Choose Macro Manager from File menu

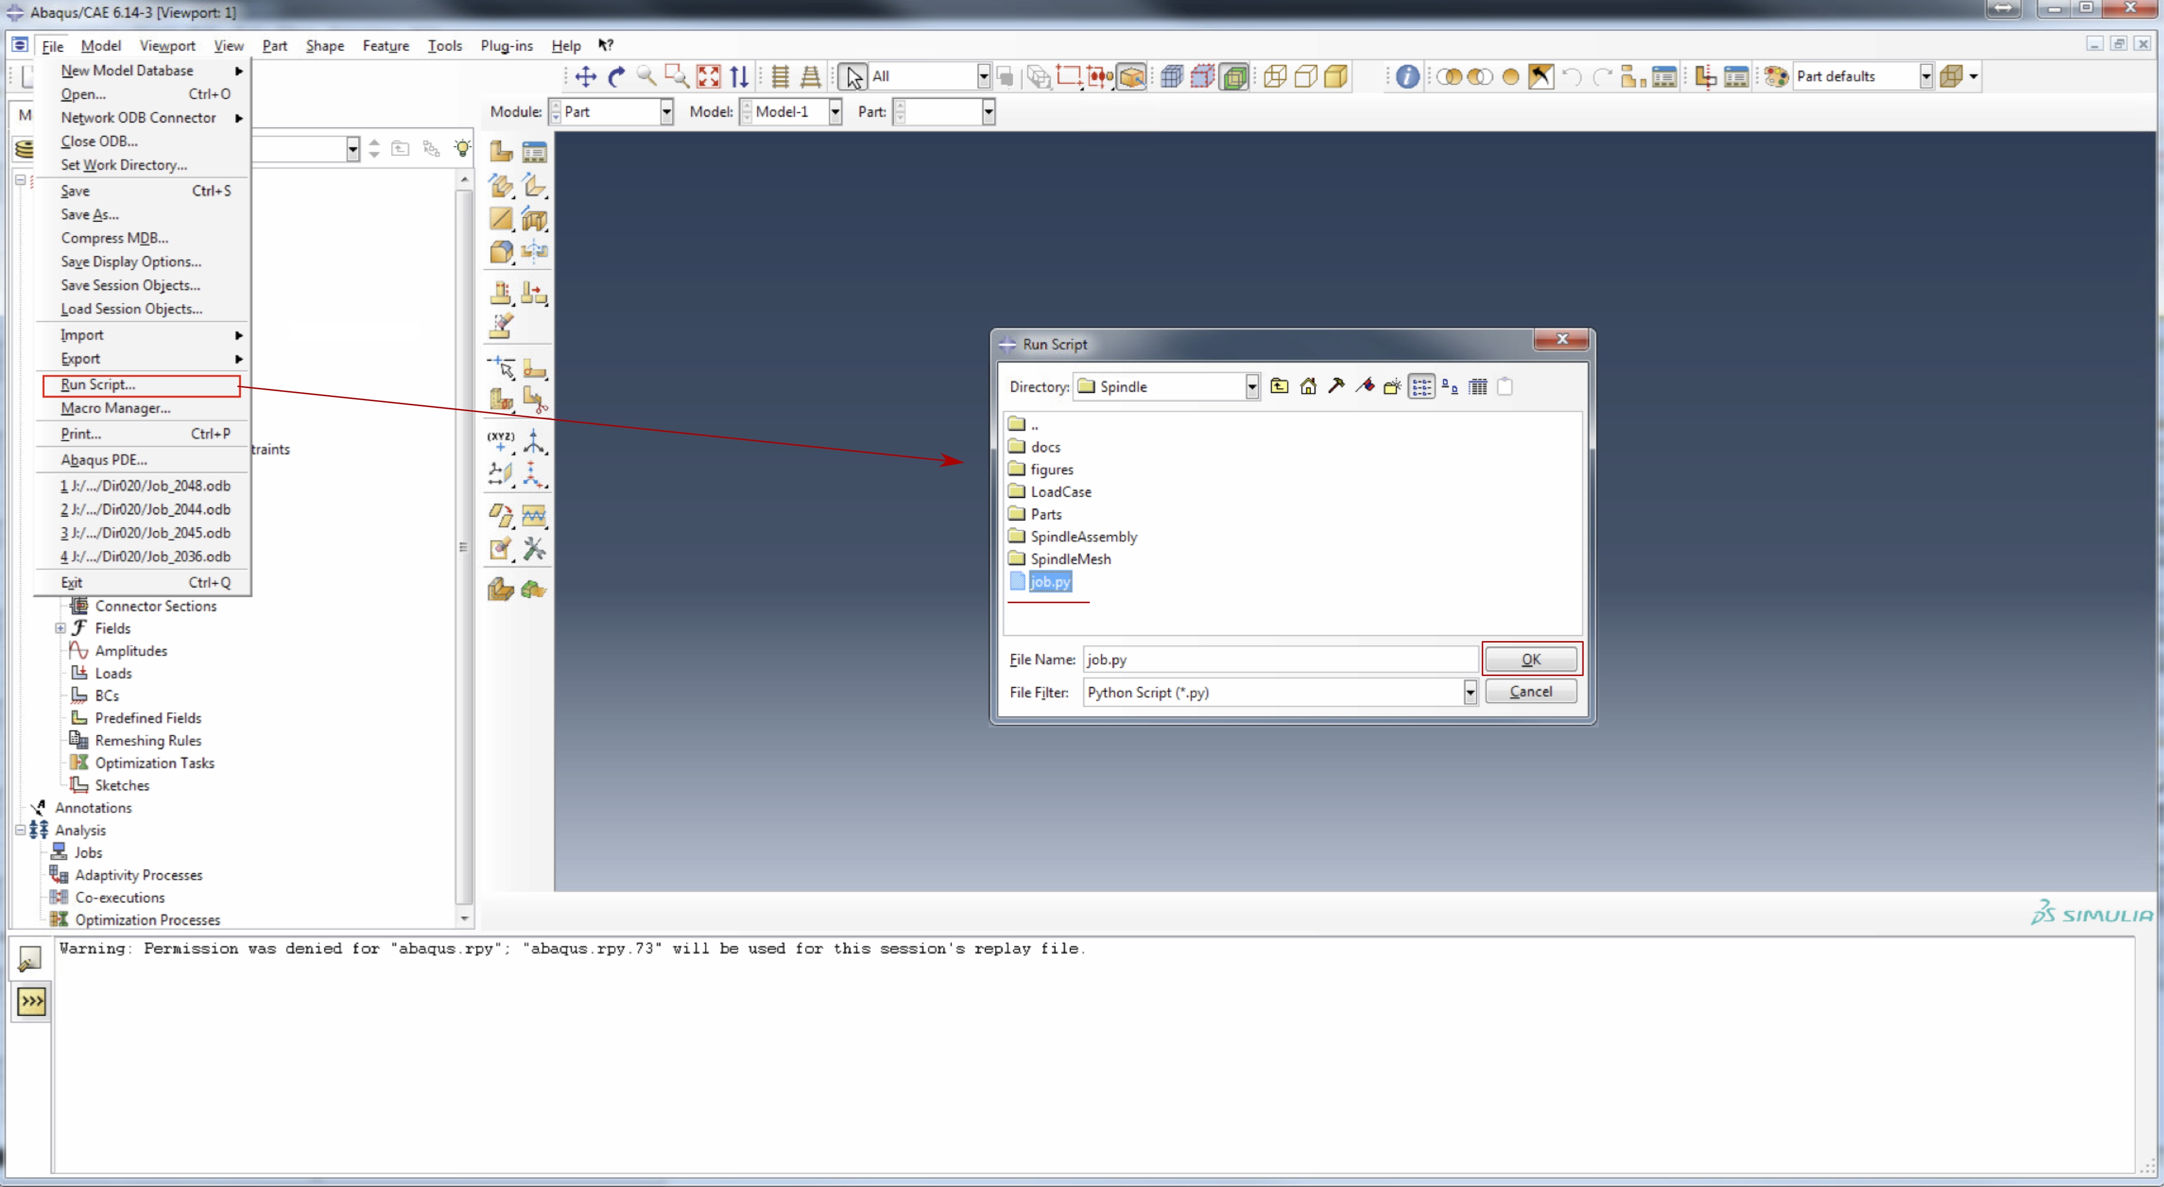click(115, 408)
